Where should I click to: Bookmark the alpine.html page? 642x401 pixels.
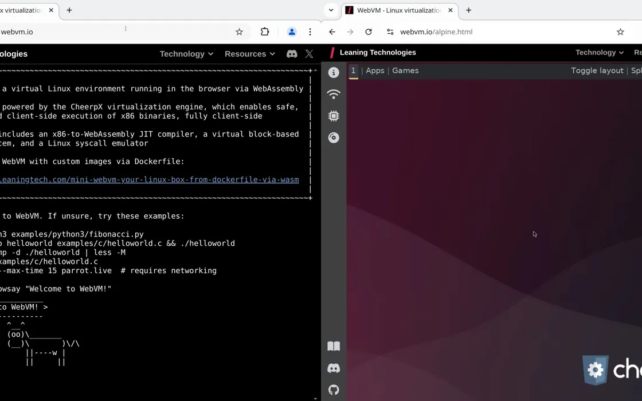[620, 32]
